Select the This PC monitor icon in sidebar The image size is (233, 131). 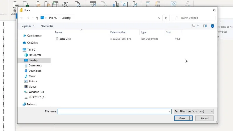pyautogui.click(x=24, y=49)
